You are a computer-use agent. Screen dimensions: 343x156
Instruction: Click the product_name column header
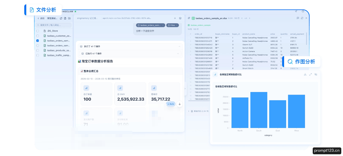click(249, 34)
